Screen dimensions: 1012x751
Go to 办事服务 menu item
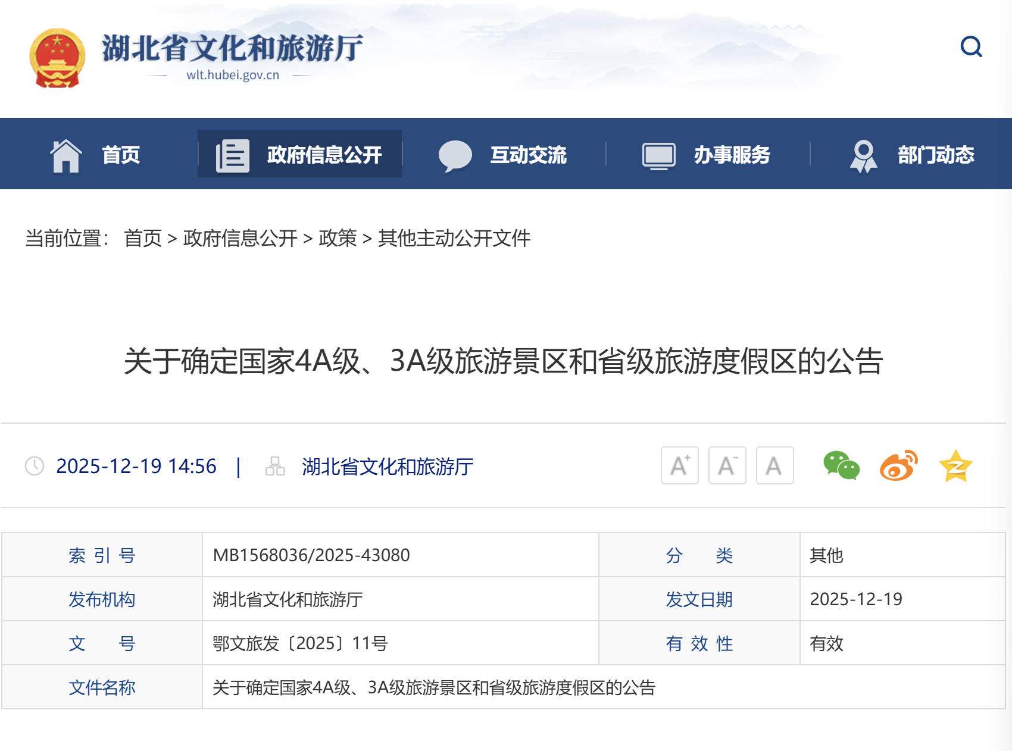click(x=707, y=154)
